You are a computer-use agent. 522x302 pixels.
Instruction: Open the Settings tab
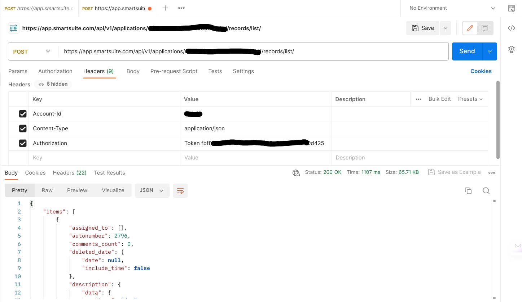243,71
